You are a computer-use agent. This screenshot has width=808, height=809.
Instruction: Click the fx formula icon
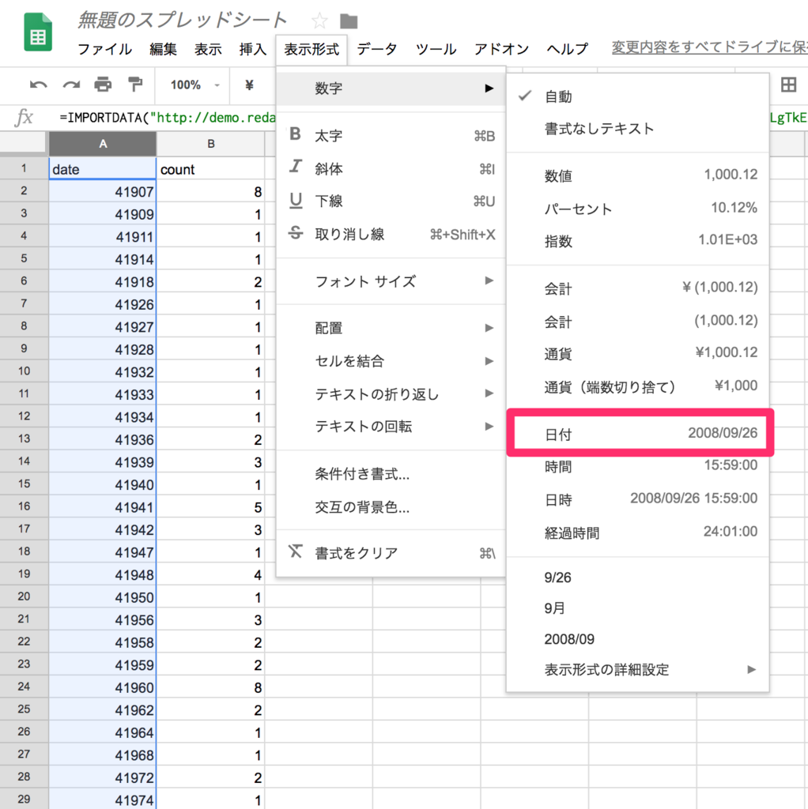coord(25,118)
